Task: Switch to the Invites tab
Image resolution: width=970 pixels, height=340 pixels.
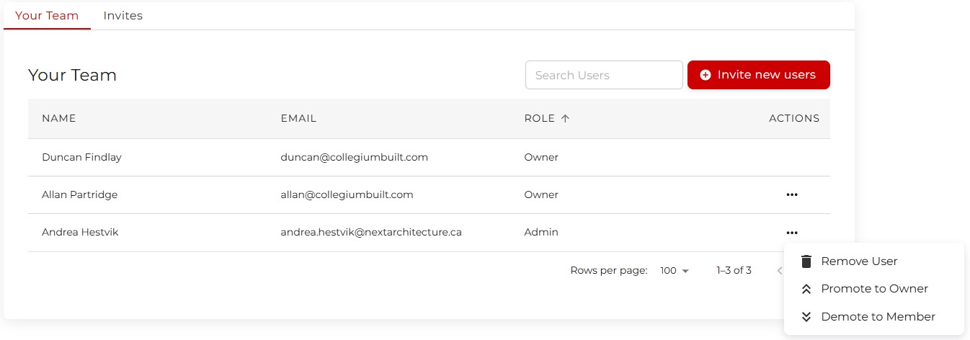Action: (x=123, y=15)
